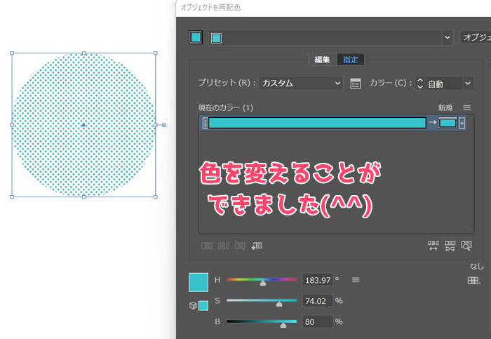Click find color in artwork magnifier icon
This screenshot has width=491, height=339.
(466, 246)
